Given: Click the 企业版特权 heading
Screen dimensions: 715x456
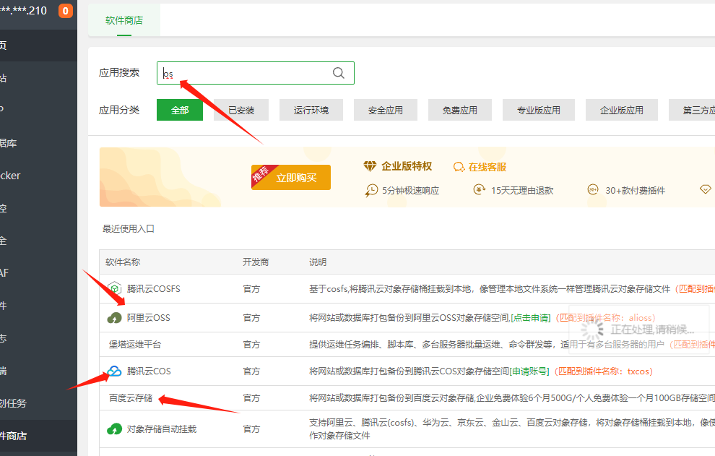Looking at the screenshot, I should tap(407, 166).
